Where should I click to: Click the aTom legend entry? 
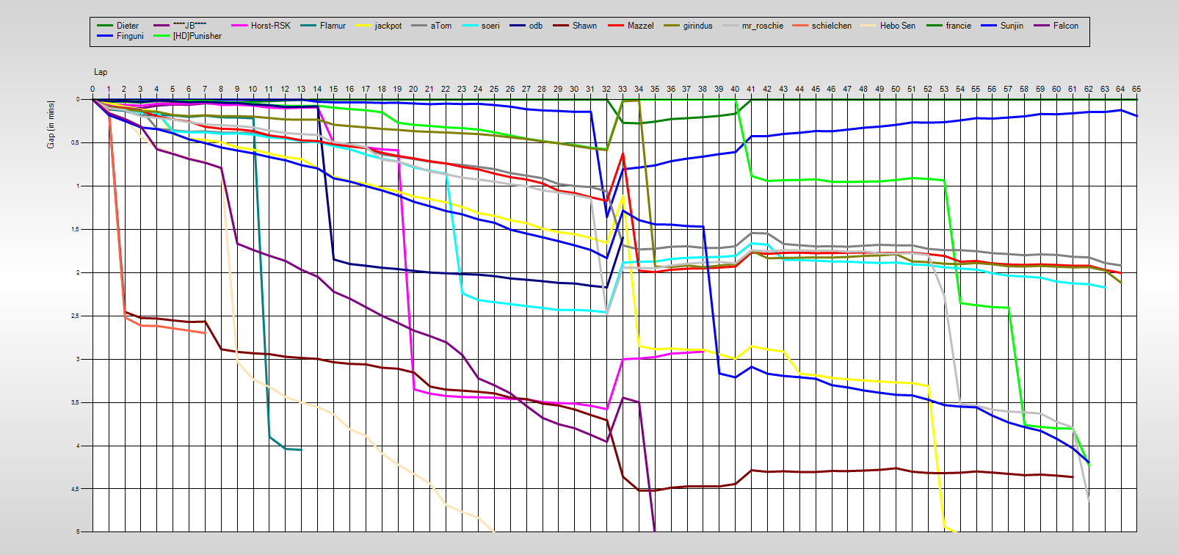(440, 26)
